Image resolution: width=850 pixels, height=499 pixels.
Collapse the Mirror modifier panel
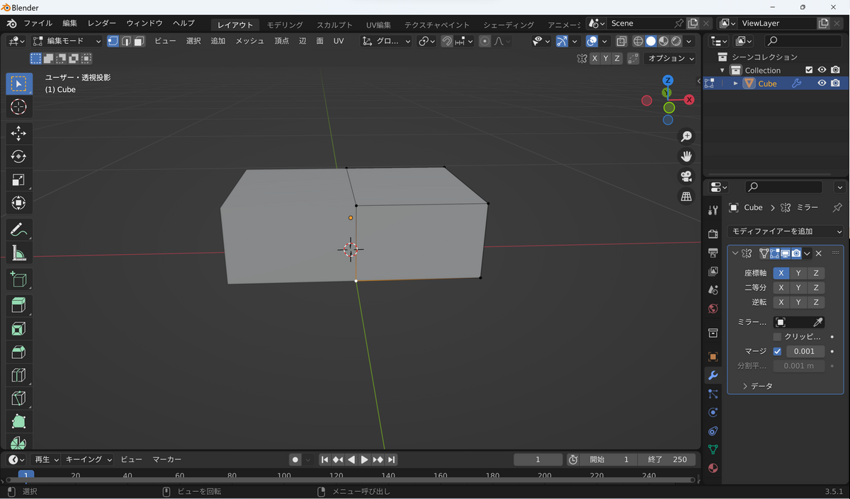(735, 253)
